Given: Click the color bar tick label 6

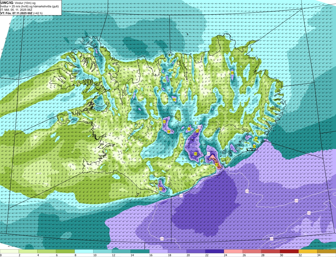Looking at the screenshot, I should click(x=57, y=255).
